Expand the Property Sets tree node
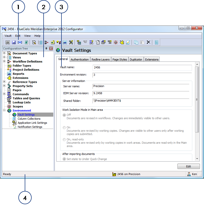The height and width of the screenshot is (207, 204). (x=4, y=86)
